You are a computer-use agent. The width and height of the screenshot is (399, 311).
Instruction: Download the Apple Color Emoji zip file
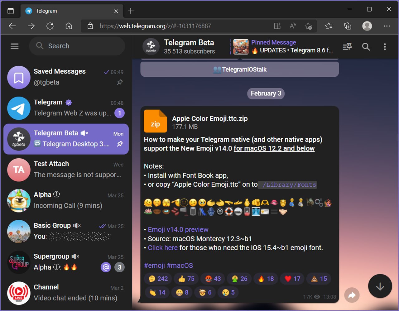[155, 121]
